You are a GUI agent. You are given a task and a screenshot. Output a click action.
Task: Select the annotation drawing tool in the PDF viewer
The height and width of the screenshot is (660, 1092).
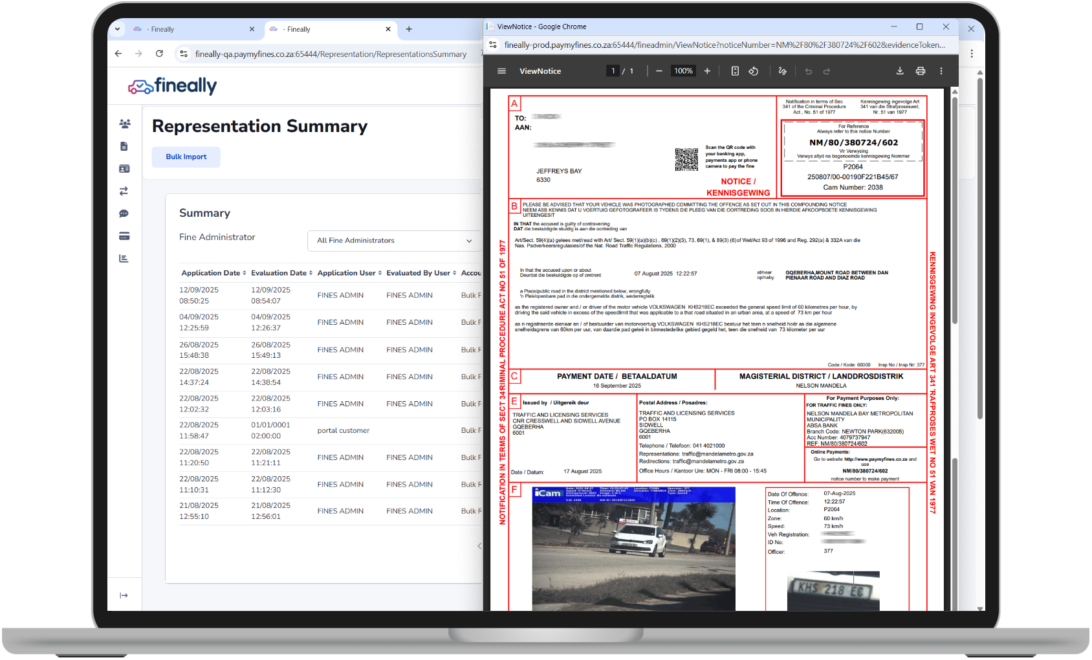pyautogui.click(x=782, y=71)
